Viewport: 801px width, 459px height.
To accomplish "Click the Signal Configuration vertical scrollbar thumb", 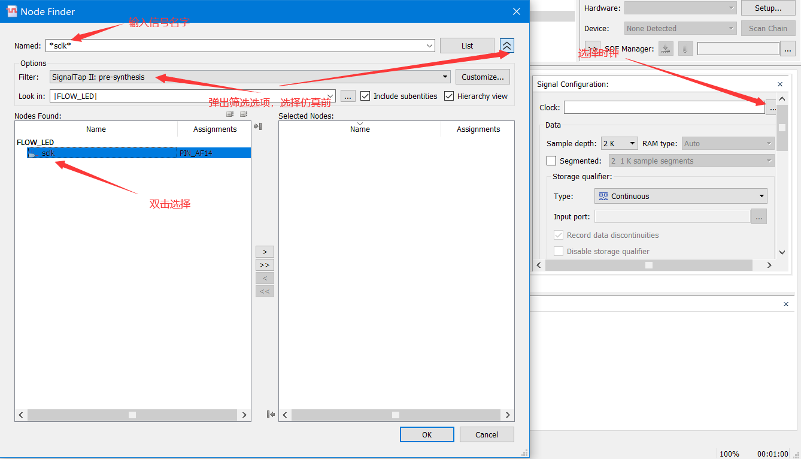I will click(782, 127).
